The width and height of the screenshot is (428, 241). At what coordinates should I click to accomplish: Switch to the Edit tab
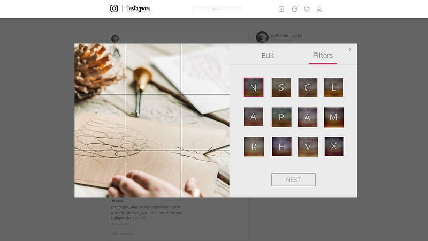[267, 56]
